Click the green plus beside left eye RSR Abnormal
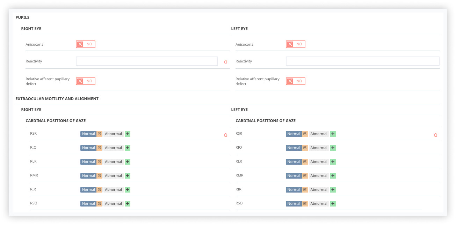The height and width of the screenshot is (225, 456). pos(333,134)
